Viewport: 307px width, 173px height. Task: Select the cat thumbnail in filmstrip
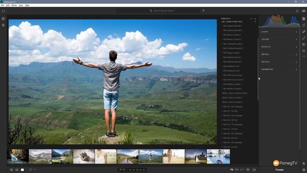click(83, 156)
